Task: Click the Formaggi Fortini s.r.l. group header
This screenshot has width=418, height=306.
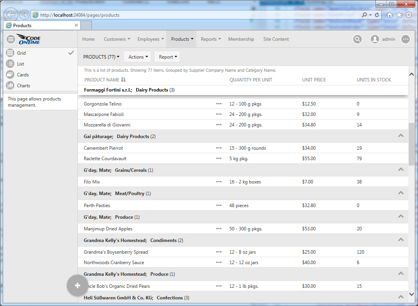Action: pyautogui.click(x=243, y=90)
